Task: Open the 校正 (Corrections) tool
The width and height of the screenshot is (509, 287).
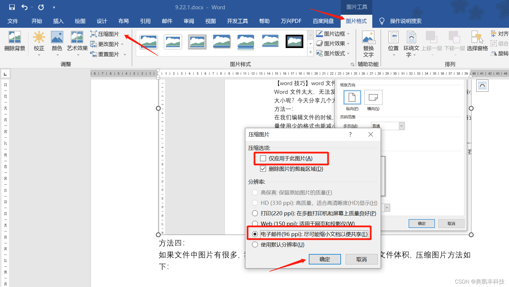Action: tap(39, 43)
